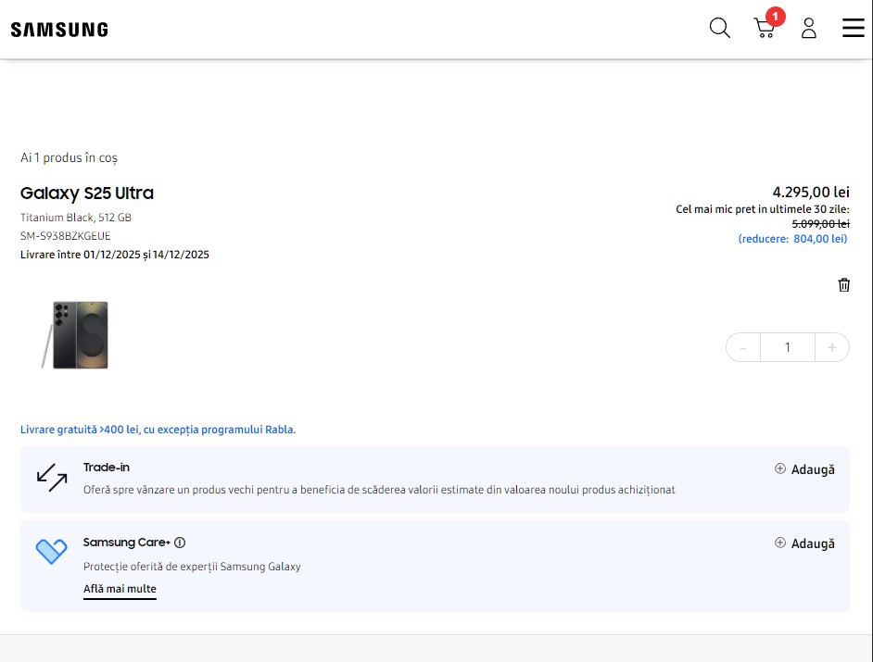Click the Trade-in arrows icon
Screen dimensions: 873x662
click(x=52, y=478)
